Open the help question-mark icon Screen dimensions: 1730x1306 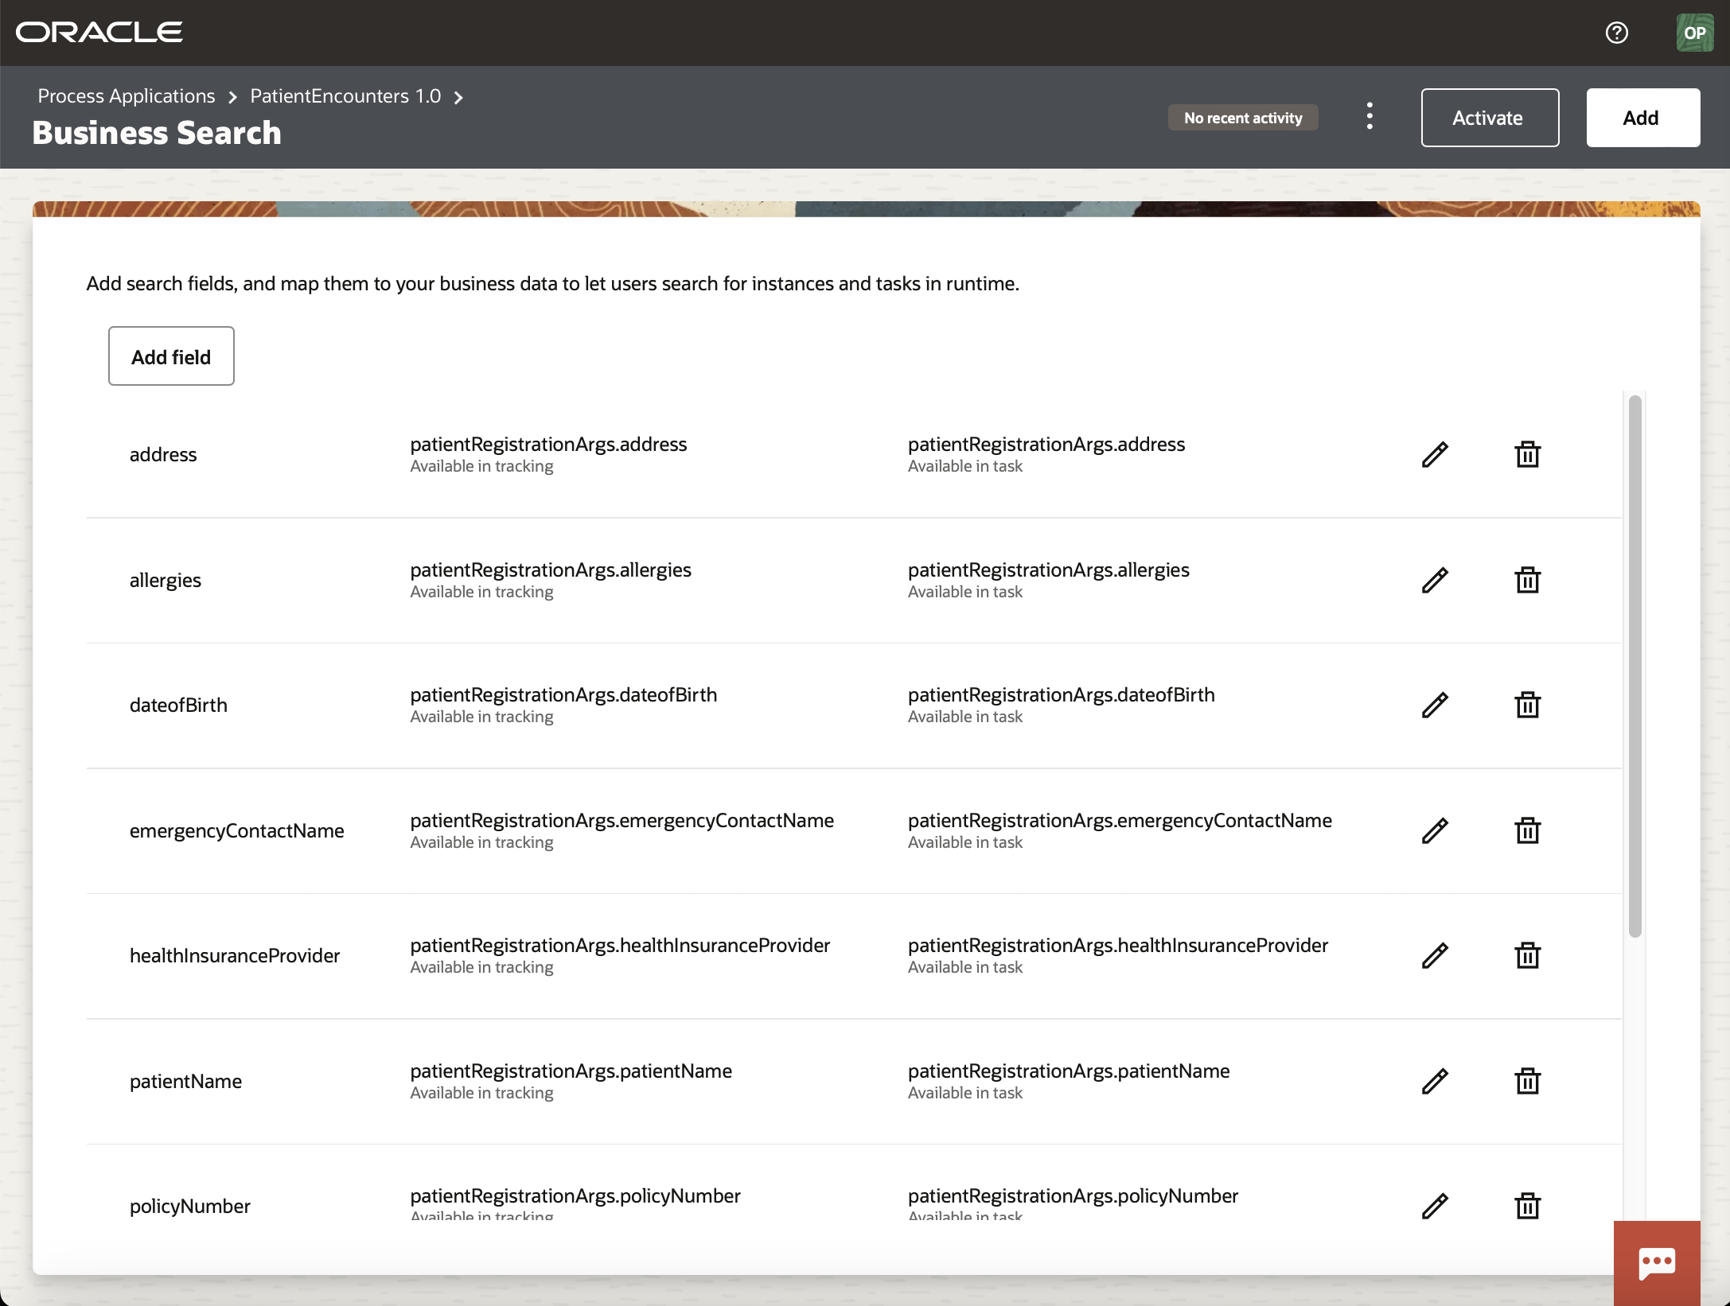[1618, 33]
